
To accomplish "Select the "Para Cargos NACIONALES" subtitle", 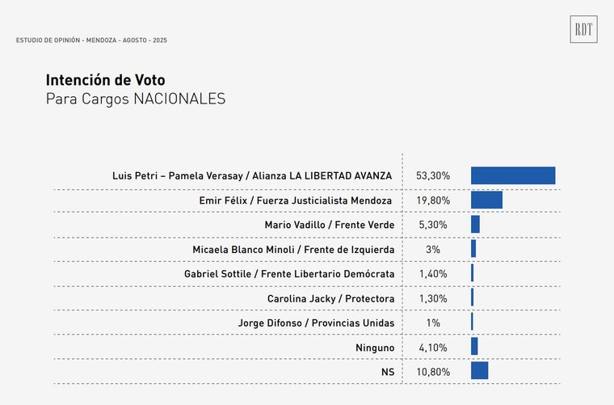I will coord(136,99).
